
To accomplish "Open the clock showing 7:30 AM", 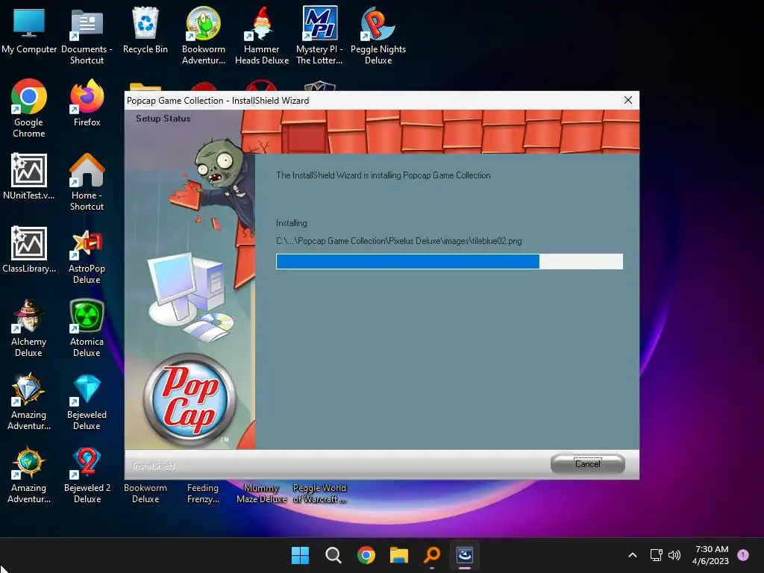I will (711, 555).
